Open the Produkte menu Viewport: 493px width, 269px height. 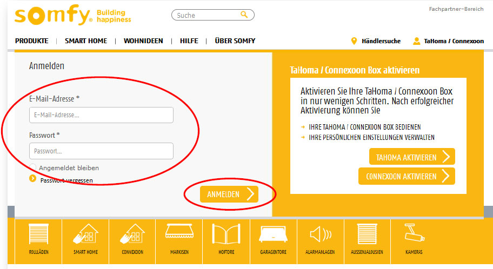pyautogui.click(x=32, y=41)
